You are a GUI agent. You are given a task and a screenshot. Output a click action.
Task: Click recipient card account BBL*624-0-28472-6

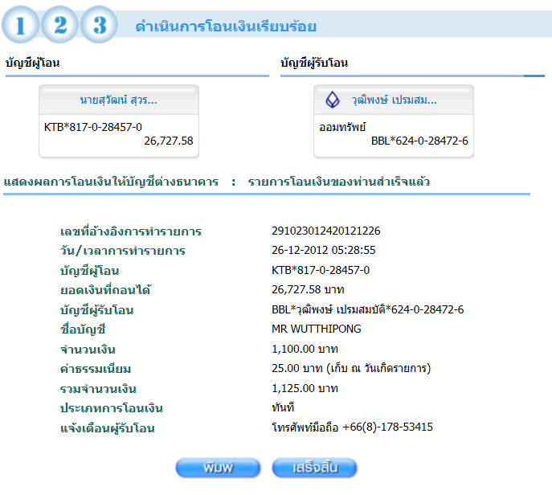tap(419, 141)
